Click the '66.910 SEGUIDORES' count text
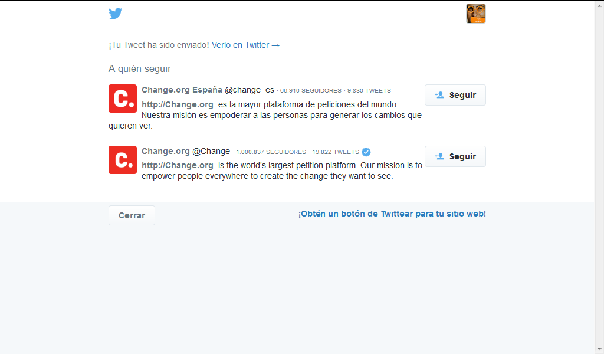This screenshot has width=604, height=354. (x=310, y=90)
